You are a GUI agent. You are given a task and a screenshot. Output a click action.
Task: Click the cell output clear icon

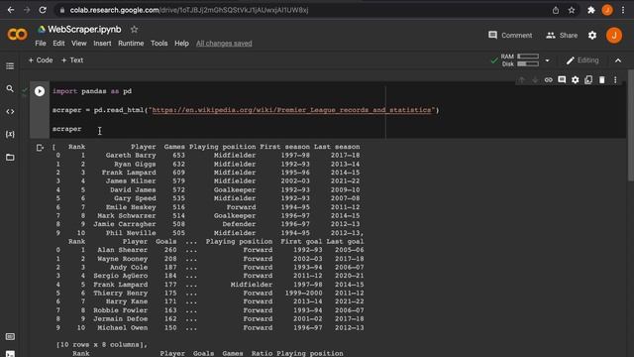(x=40, y=148)
